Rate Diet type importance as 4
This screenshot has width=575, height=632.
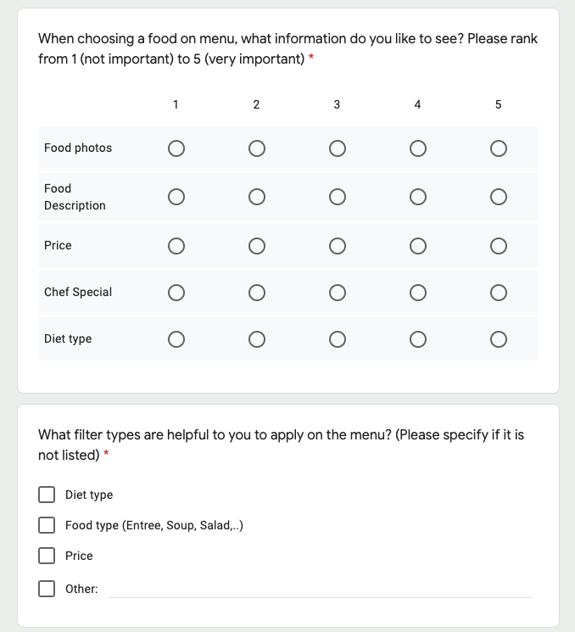418,339
